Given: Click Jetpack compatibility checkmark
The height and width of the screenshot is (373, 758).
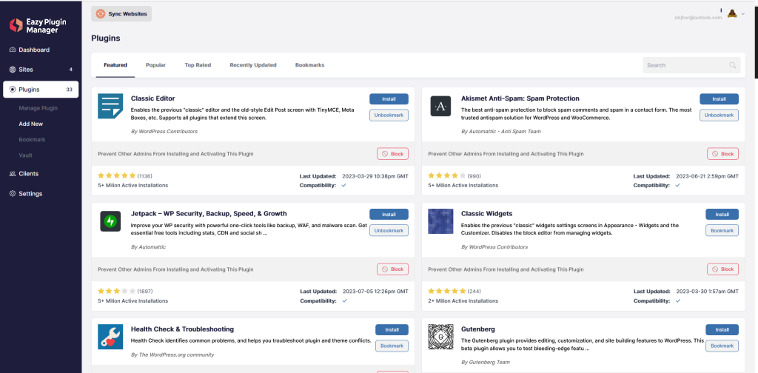Looking at the screenshot, I should [344, 300].
